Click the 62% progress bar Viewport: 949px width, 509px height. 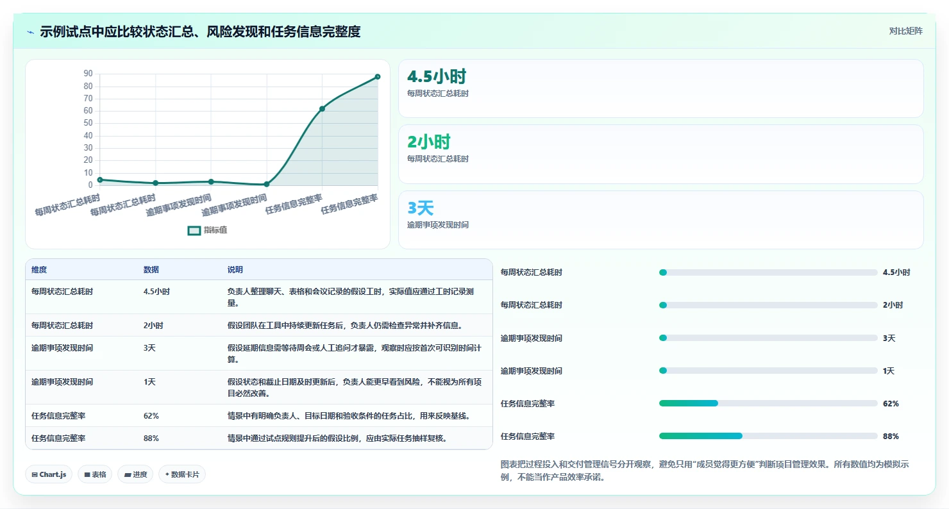768,403
